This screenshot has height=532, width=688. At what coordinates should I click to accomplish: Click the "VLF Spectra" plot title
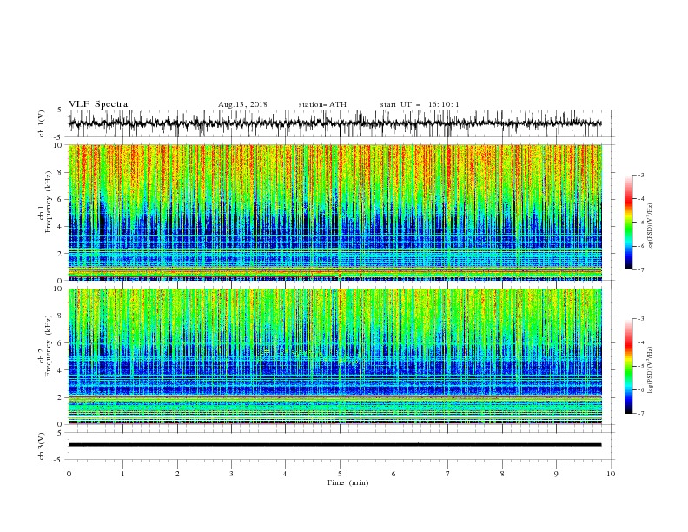coord(98,104)
